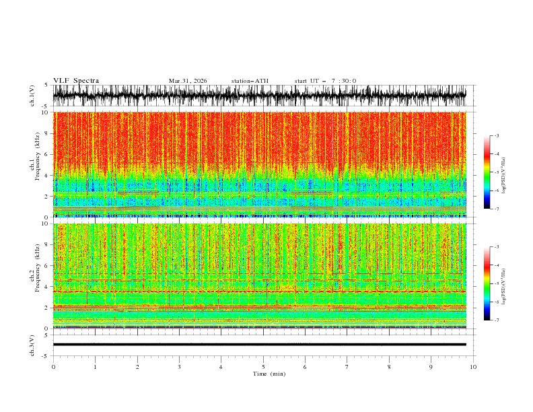533x412 pixels.
Task: Click the ch.3 flat voltage trace
Action: click(x=259, y=345)
